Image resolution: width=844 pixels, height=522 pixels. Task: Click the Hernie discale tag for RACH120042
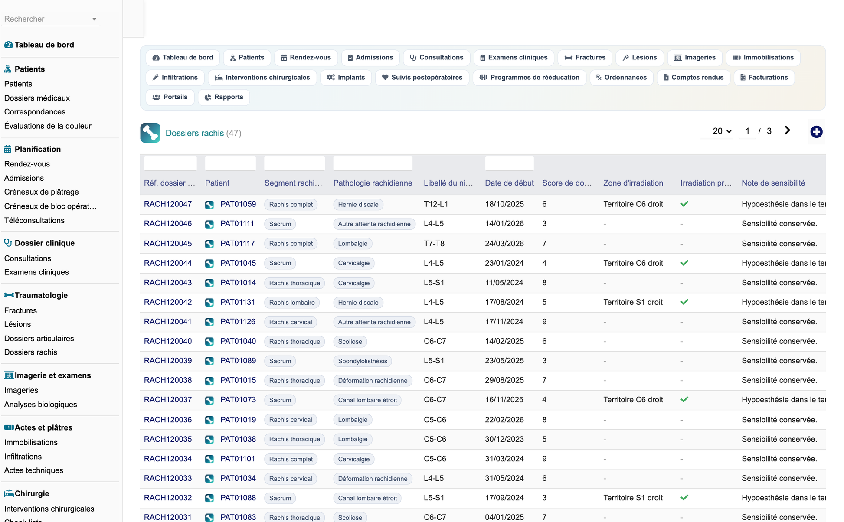[x=358, y=303]
